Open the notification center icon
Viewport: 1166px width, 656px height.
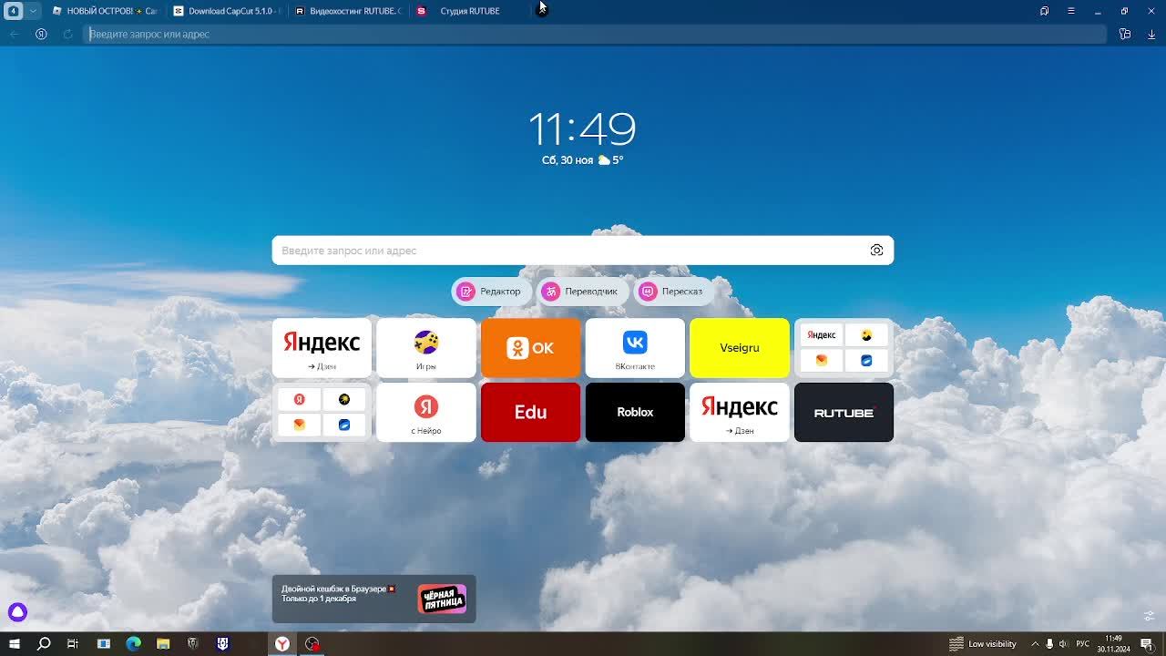click(x=1146, y=644)
